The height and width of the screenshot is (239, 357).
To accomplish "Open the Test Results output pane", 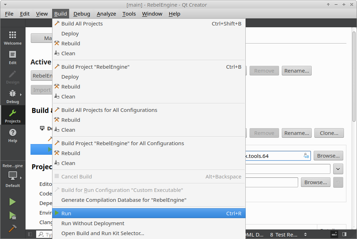I will coord(284,234).
